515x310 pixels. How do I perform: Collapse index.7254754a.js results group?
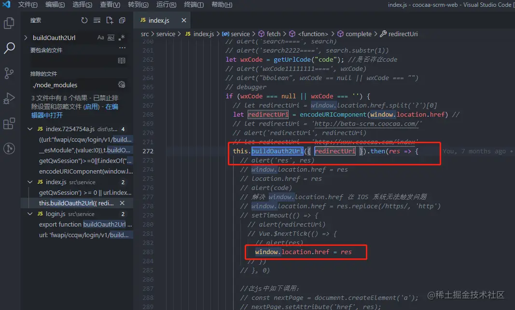point(30,129)
